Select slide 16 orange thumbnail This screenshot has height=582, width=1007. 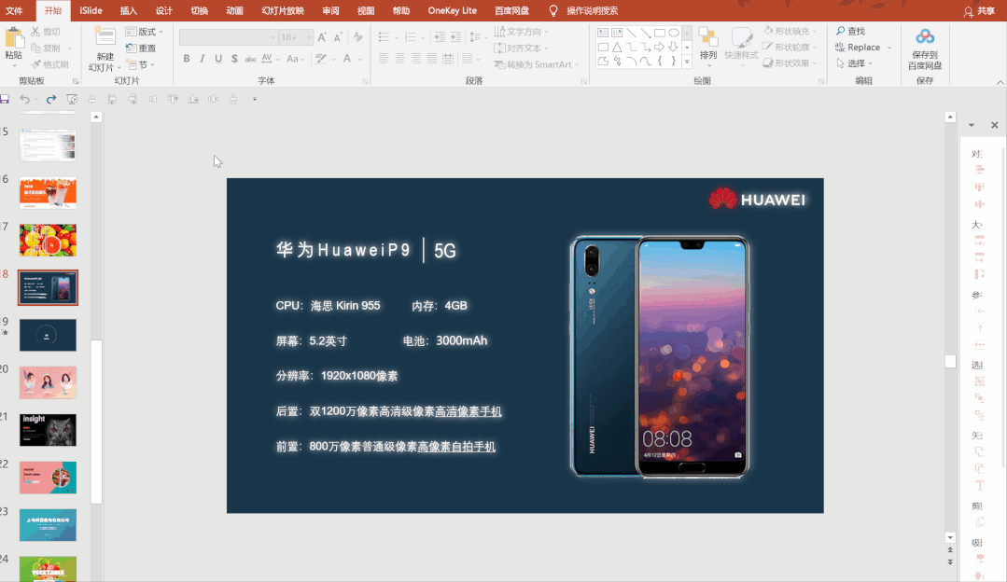tap(49, 192)
